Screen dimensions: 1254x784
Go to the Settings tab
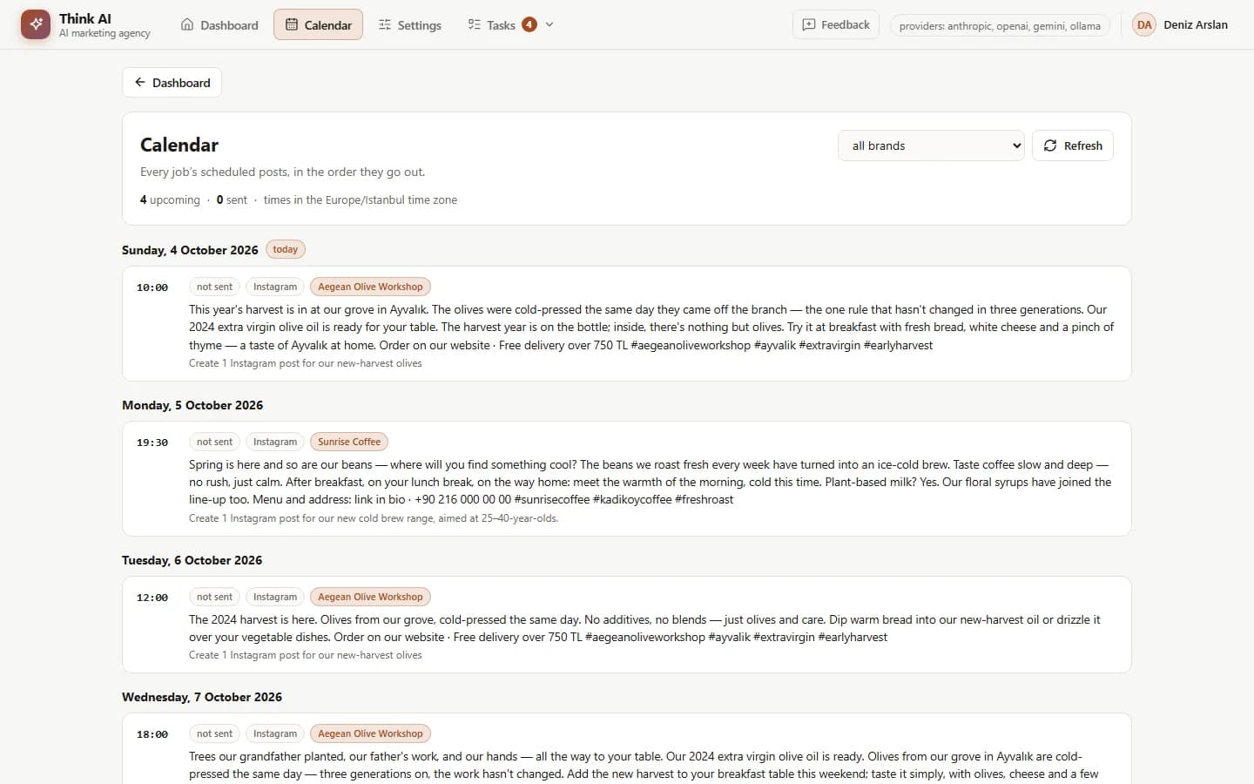[x=409, y=24]
